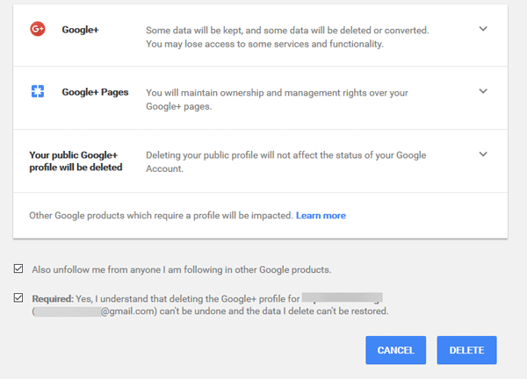Viewport: 527px width, 379px height.
Task: Open the Learn more link
Action: [321, 216]
